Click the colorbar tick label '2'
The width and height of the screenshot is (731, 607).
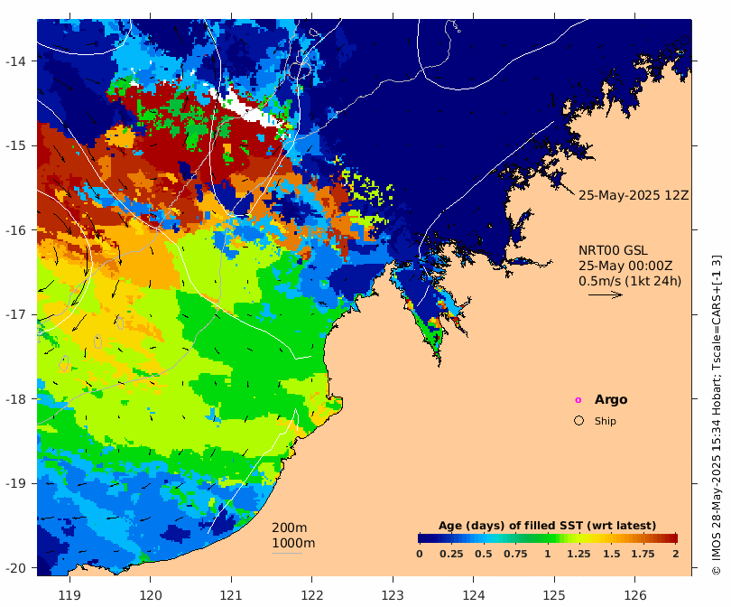tap(676, 554)
